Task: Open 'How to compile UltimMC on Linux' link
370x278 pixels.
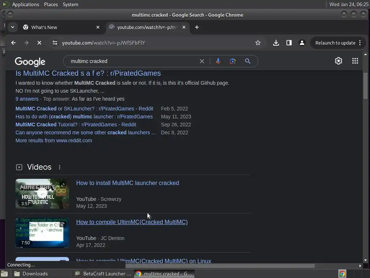Action: pyautogui.click(x=144, y=260)
